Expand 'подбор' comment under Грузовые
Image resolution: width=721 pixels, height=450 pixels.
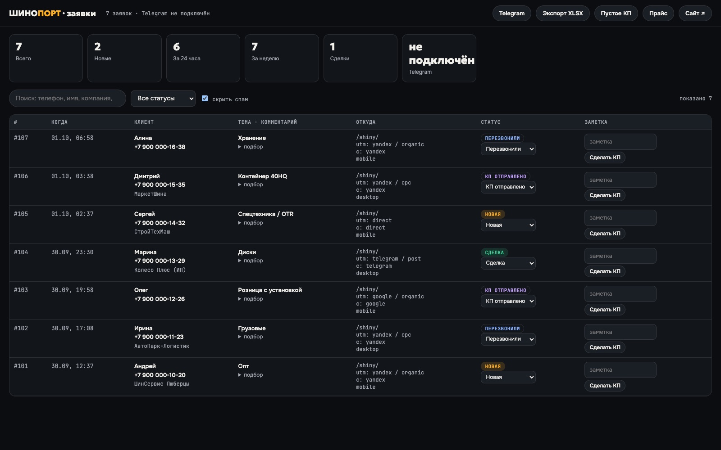click(x=251, y=337)
